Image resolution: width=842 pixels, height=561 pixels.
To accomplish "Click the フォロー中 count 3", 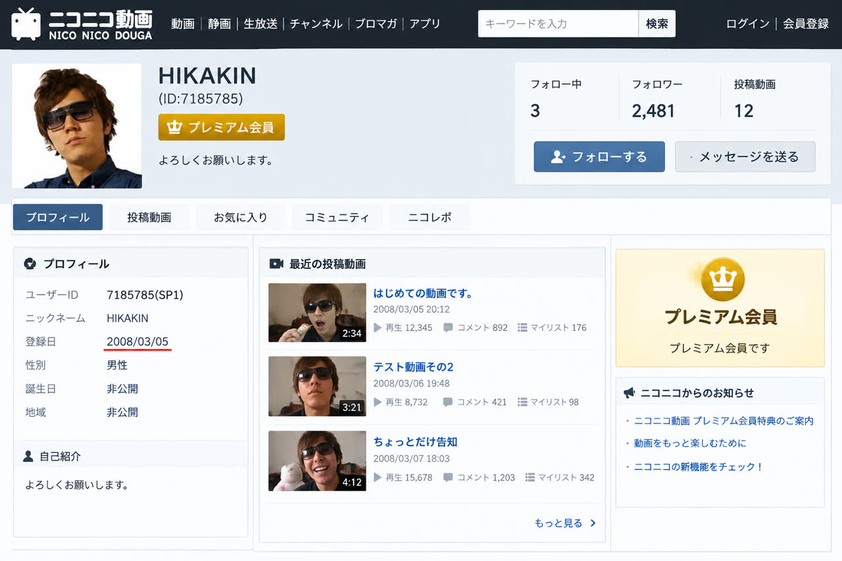I will 535,111.
